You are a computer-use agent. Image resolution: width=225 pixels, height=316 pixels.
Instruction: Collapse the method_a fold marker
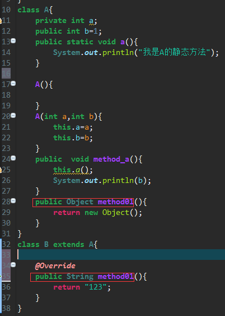tap(13, 158)
